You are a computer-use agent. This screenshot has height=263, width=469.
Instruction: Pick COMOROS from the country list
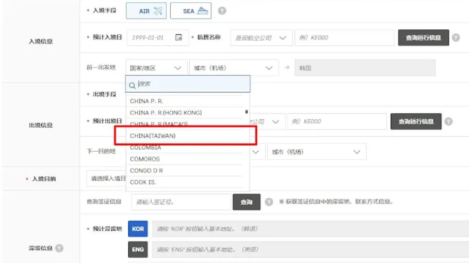click(145, 159)
